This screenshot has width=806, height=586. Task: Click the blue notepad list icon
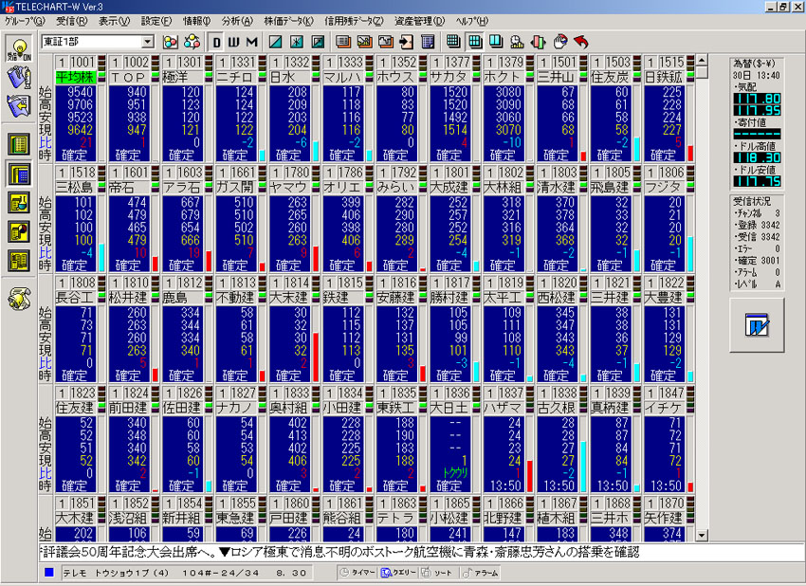pos(428,42)
